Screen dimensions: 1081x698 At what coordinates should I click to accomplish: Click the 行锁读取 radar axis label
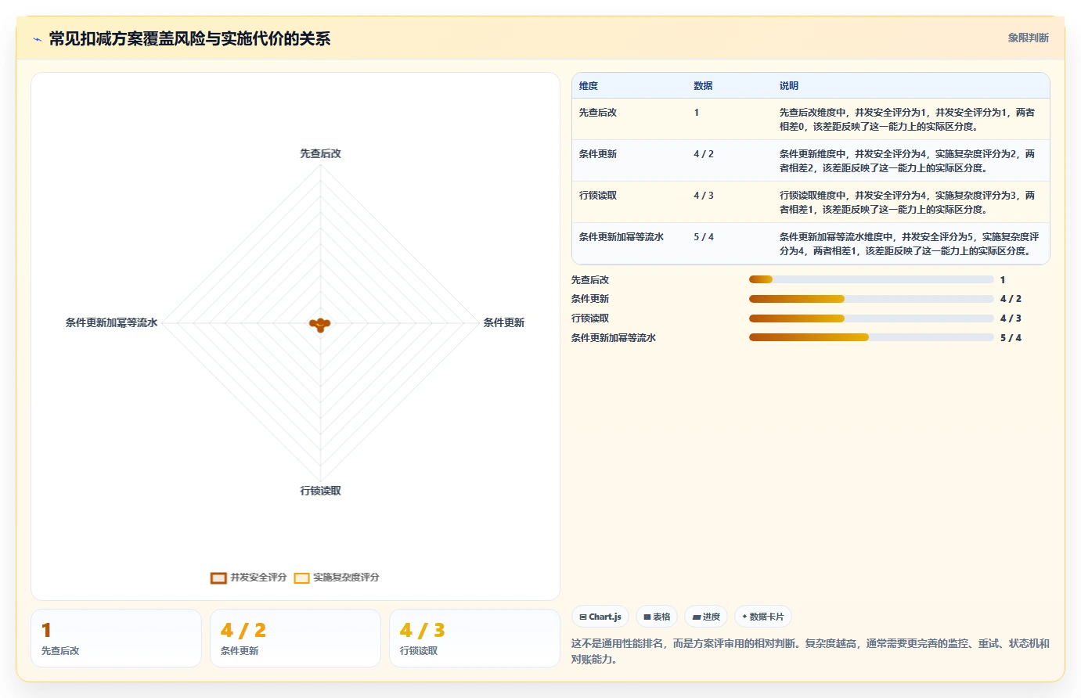point(321,491)
